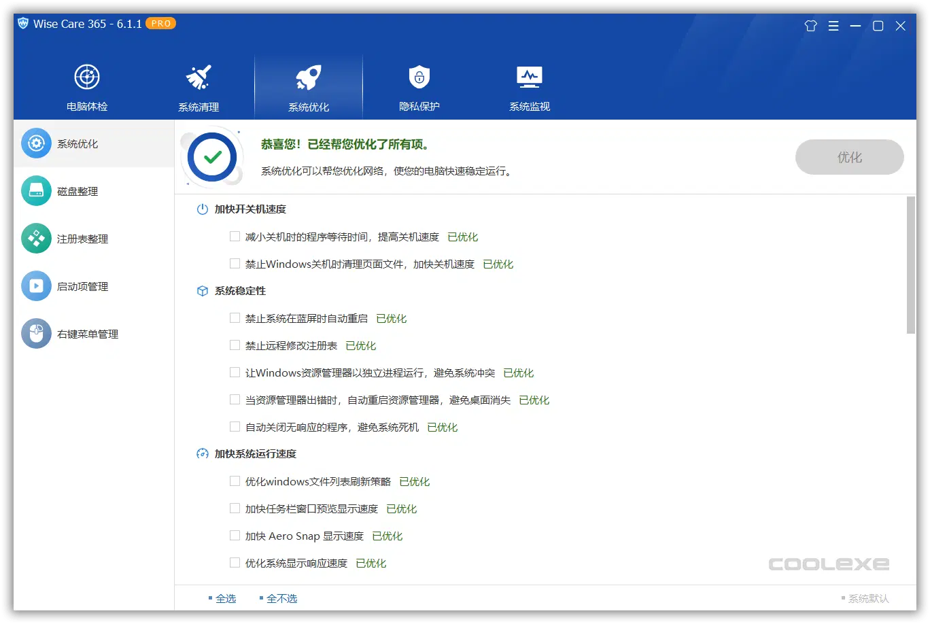The width and height of the screenshot is (930, 624).
Task: Open the hamburger menu in title bar
Action: 833,26
